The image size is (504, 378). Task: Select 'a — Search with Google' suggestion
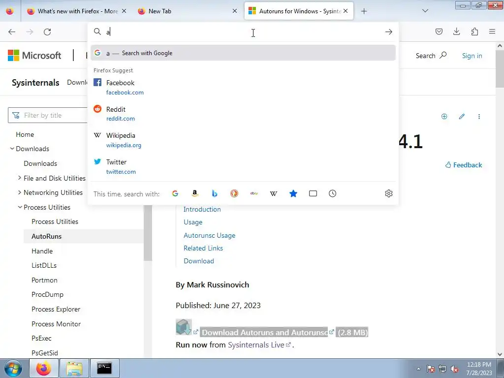pos(243,53)
